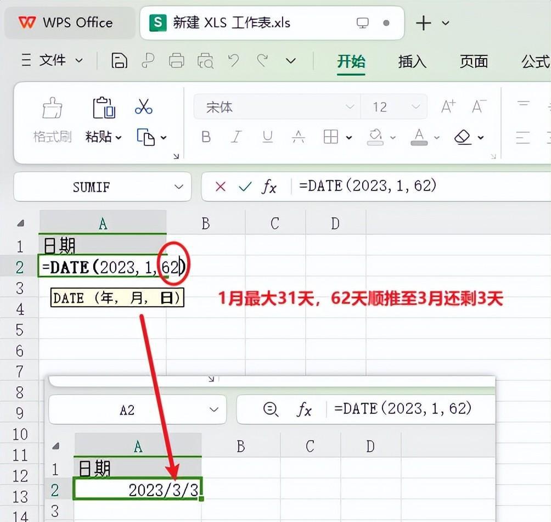Apply the fill color bucket
This screenshot has width=551, height=522.
point(375,137)
